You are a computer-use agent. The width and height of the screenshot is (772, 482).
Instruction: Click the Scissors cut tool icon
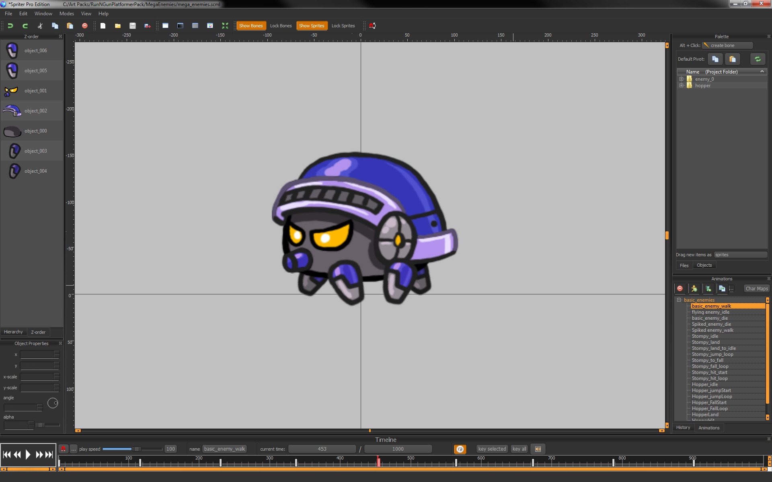tap(39, 25)
